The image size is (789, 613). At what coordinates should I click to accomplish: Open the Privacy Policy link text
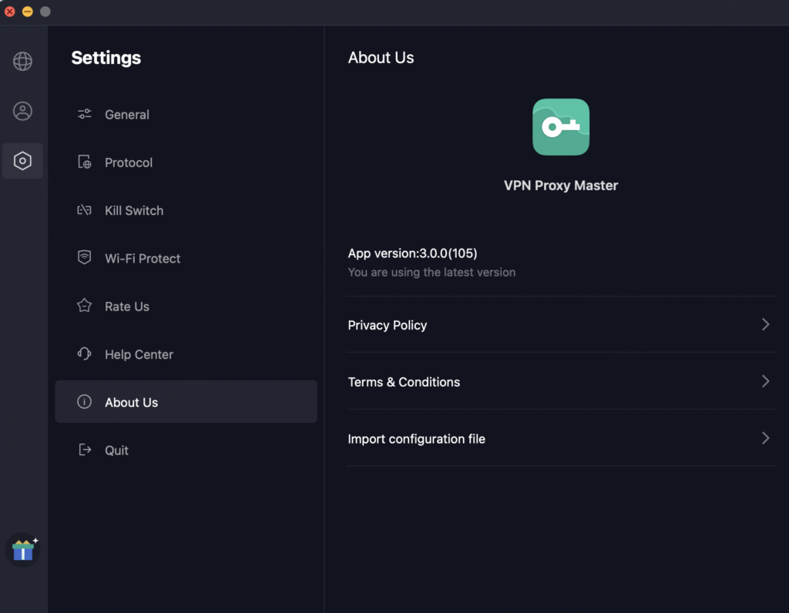point(387,325)
